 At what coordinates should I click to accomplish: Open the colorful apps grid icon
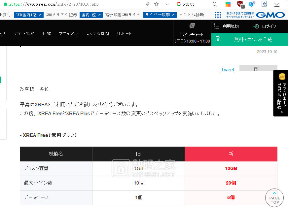(228, 4)
